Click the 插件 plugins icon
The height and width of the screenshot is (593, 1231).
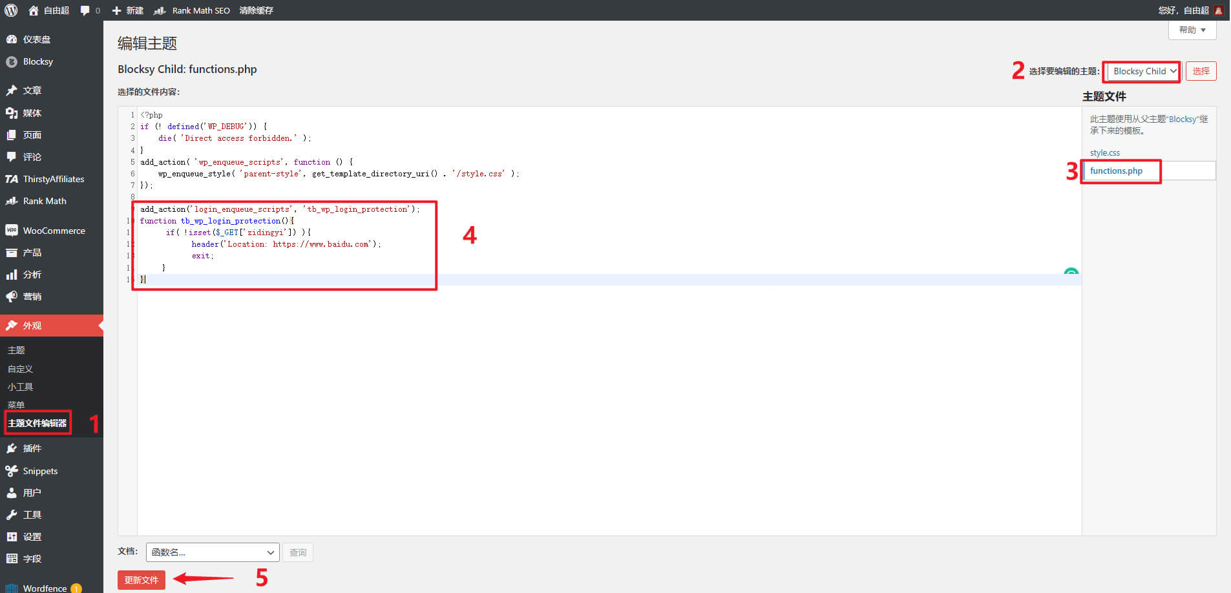[12, 448]
